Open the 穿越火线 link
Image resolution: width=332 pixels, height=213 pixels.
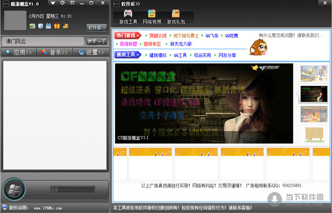coord(158,35)
